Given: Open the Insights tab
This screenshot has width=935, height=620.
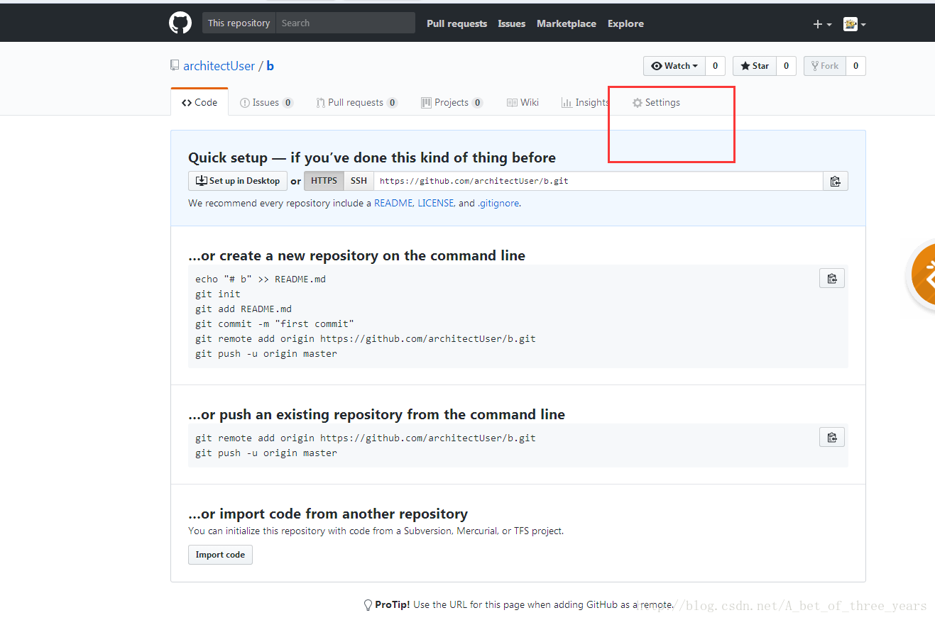Looking at the screenshot, I should (585, 102).
